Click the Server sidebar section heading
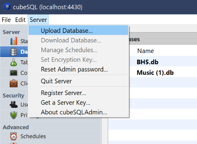 (x=11, y=32)
